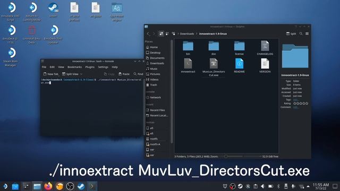
Task: Open Konsole Help menu
Action: [115, 67]
